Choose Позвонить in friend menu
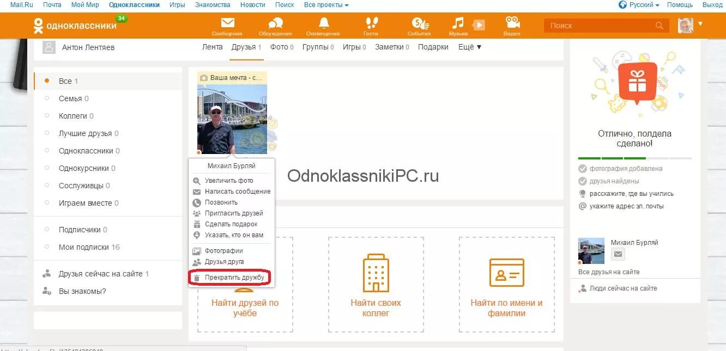Viewport: 726px width, 351px height. [x=221, y=202]
